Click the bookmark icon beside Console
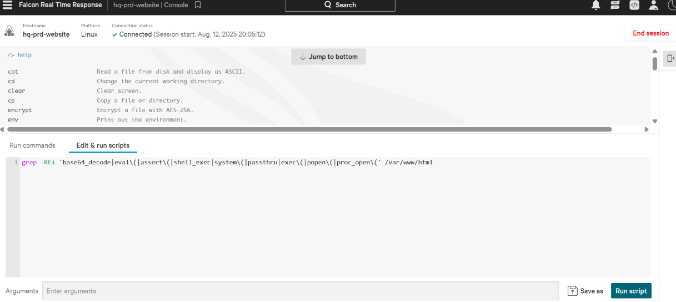 click(198, 5)
